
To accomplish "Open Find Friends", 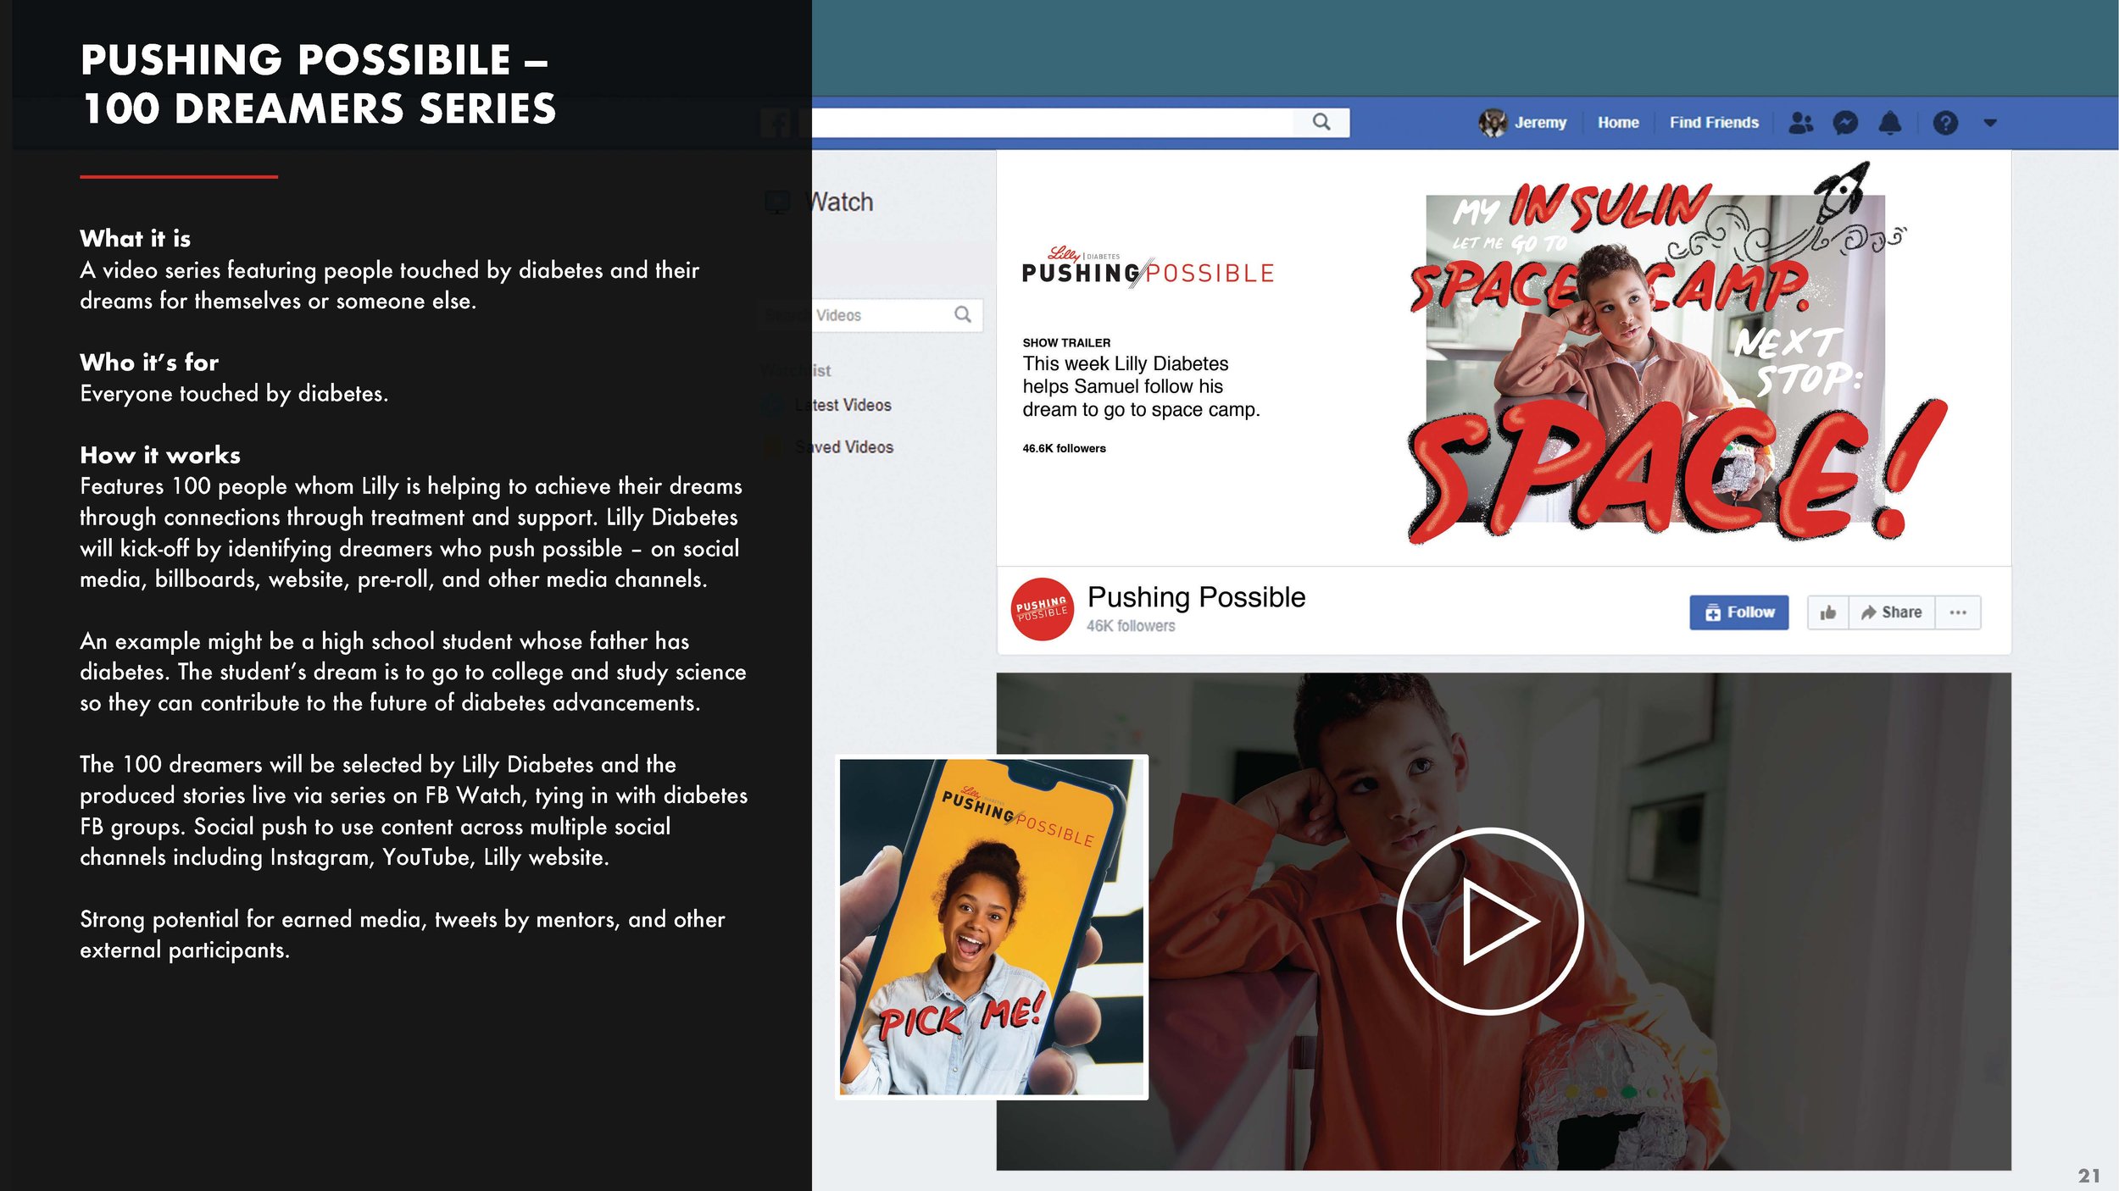I will 1714,123.
